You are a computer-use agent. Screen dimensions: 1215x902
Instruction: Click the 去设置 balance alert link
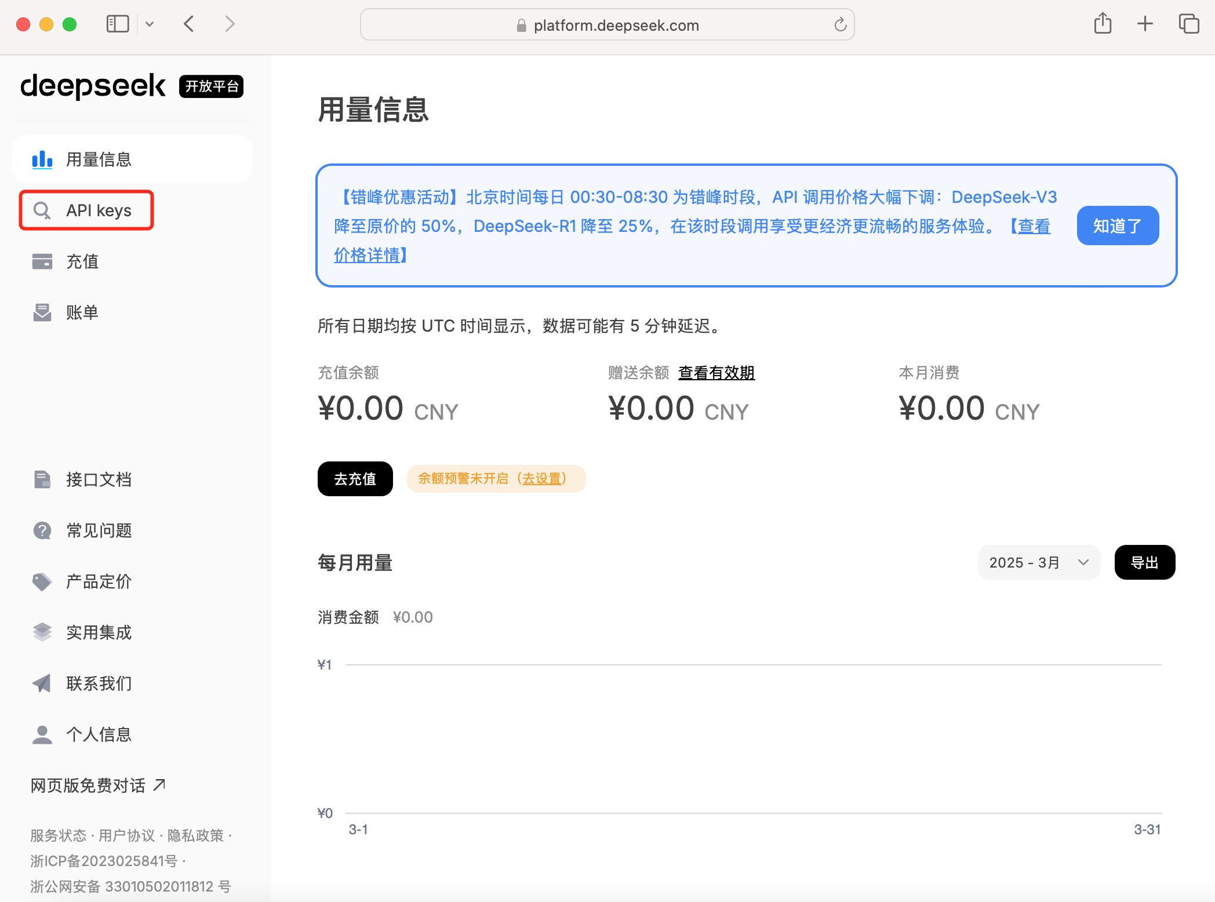pyautogui.click(x=542, y=479)
